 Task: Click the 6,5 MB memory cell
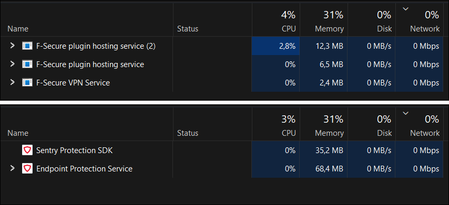click(x=323, y=64)
